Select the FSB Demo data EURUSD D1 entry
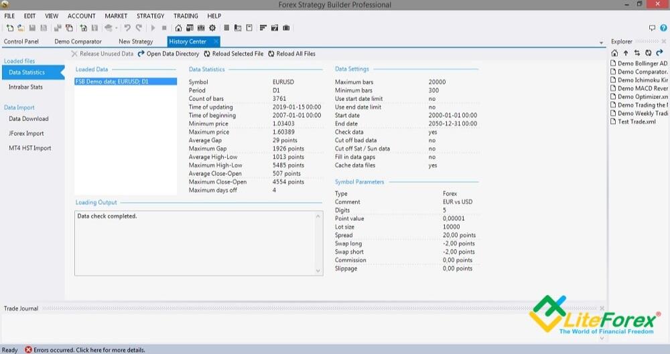The image size is (670, 354). point(126,81)
